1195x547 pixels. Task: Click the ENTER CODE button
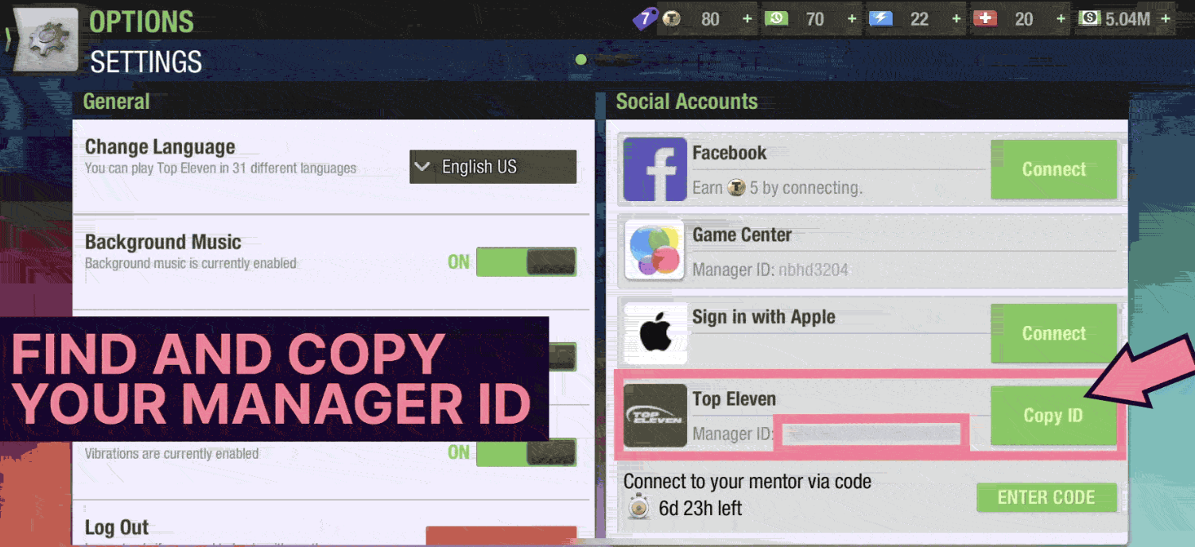pos(1046,498)
